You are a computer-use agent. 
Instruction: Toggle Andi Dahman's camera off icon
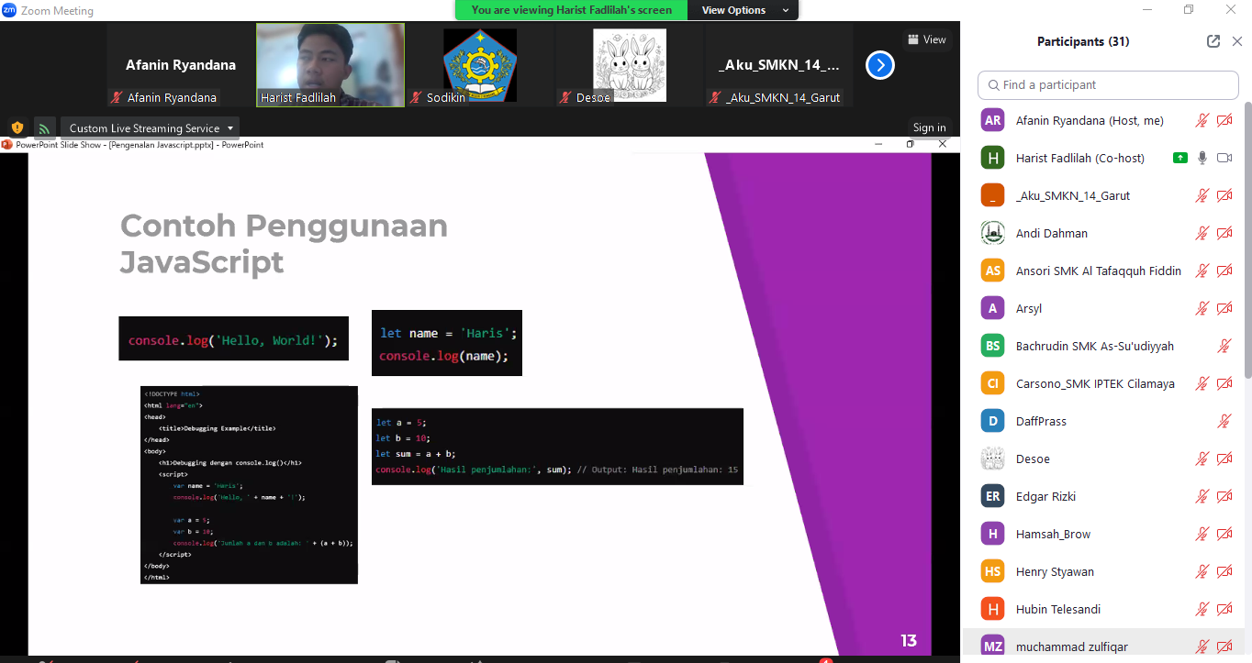(x=1224, y=233)
